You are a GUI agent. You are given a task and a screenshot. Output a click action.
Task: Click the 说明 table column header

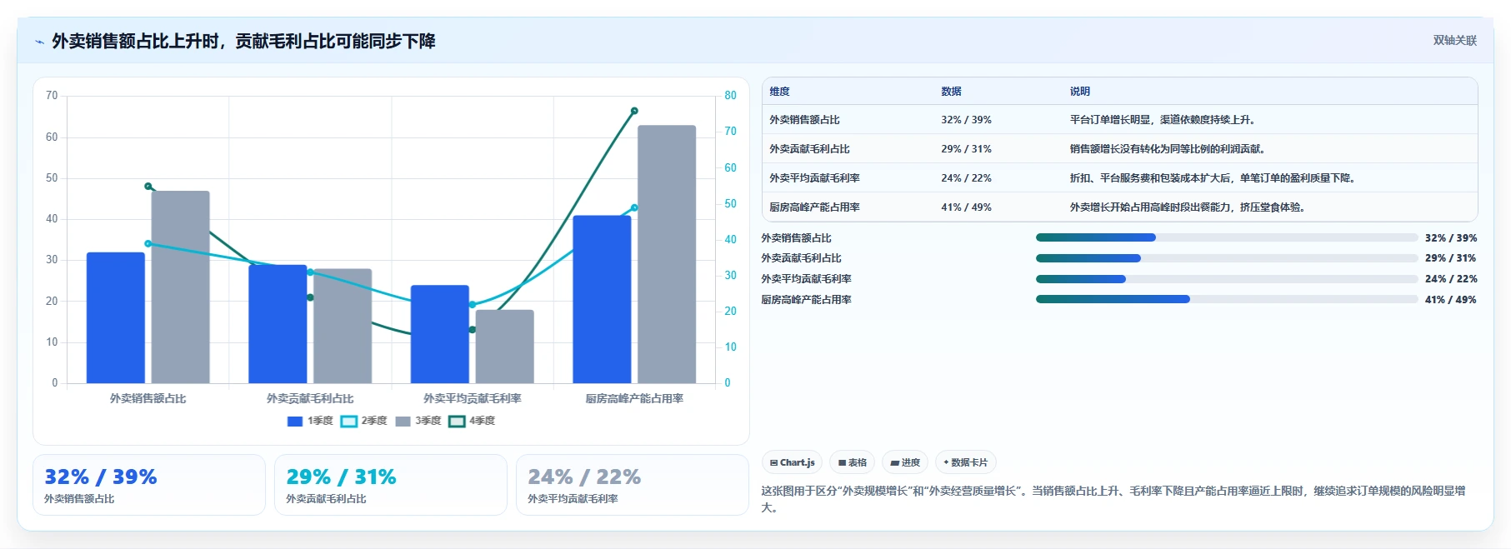coord(1080,92)
